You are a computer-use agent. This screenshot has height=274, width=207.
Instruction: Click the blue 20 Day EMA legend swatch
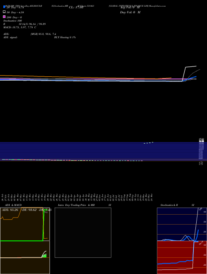click(4, 7)
